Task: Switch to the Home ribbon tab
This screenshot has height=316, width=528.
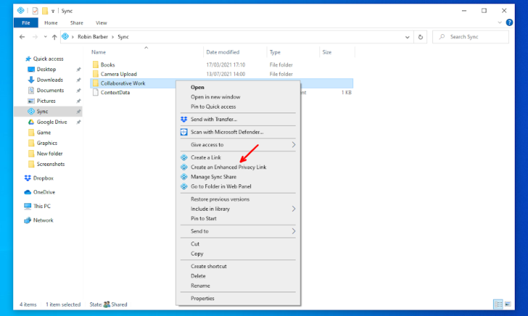Action: click(x=51, y=23)
